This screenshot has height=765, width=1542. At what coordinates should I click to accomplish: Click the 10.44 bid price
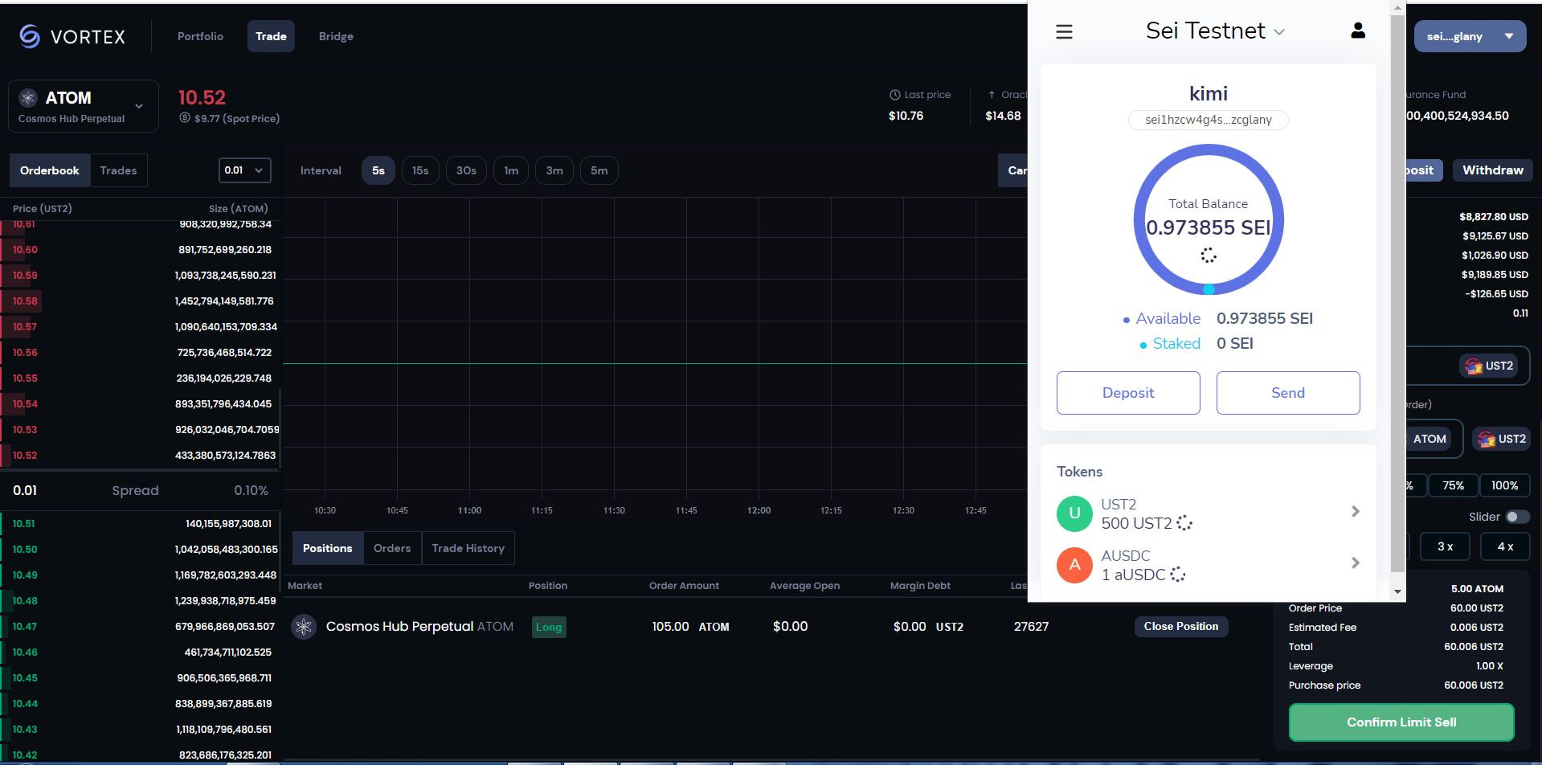pos(25,704)
